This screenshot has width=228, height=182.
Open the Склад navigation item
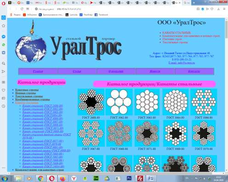pyautogui.click(x=77, y=72)
